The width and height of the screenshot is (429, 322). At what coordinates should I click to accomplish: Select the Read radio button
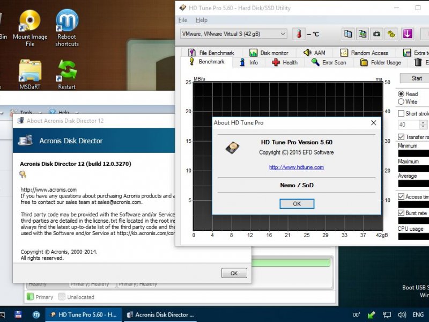tap(401, 94)
